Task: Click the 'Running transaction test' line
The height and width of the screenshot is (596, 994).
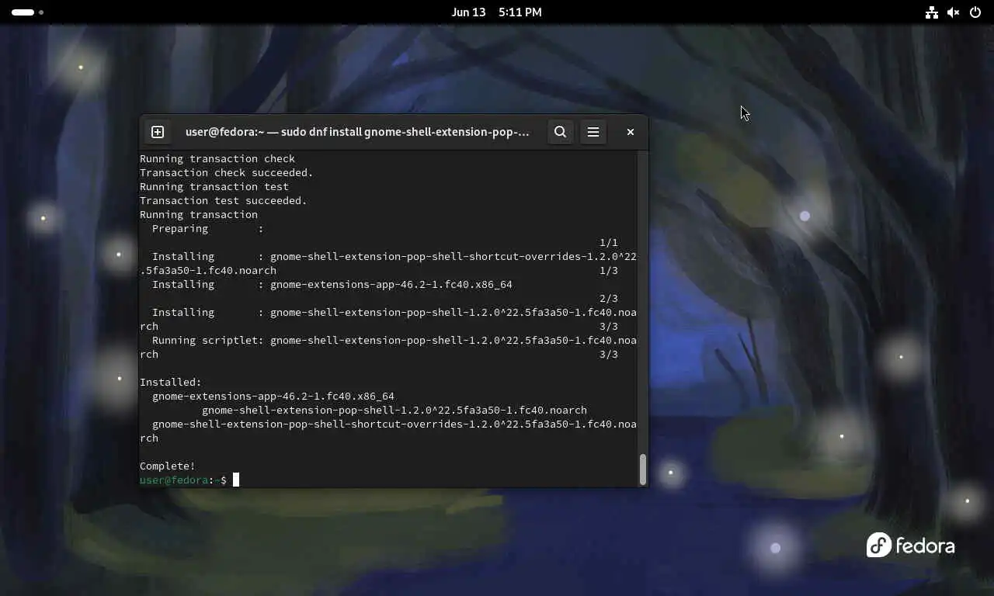Action: click(x=214, y=186)
